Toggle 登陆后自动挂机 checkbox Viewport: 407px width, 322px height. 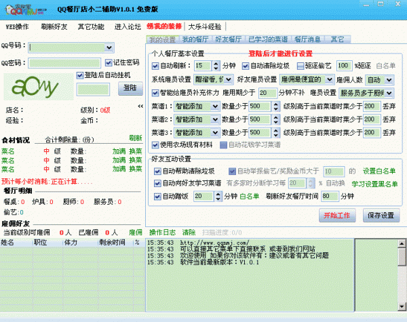point(79,75)
